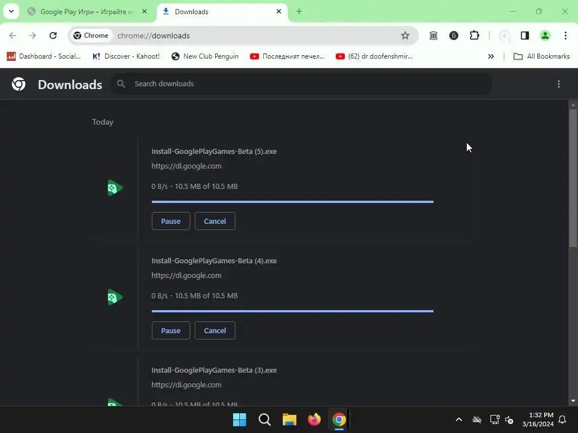This screenshot has height=433, width=578.
Task: Click file name Install-GooglePlayGames-Beta (5).exe
Action: 214,151
